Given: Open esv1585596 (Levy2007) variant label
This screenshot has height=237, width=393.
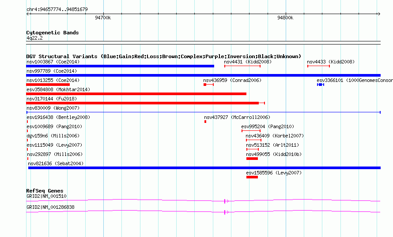Looking at the screenshot, I should pyautogui.click(x=274, y=173).
